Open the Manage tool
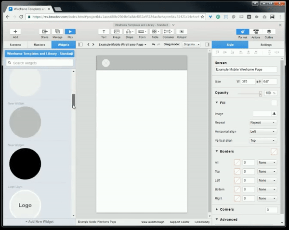This screenshot has width=289, height=230. coord(57,31)
